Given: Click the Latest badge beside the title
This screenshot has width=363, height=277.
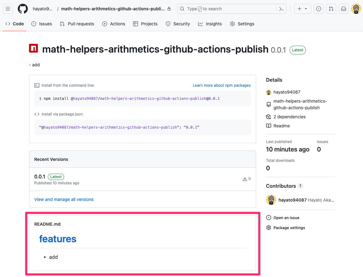Looking at the screenshot, I should point(297,50).
